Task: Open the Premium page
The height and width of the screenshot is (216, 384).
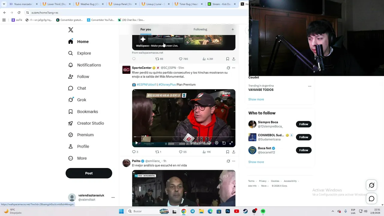Action: coord(81,135)
